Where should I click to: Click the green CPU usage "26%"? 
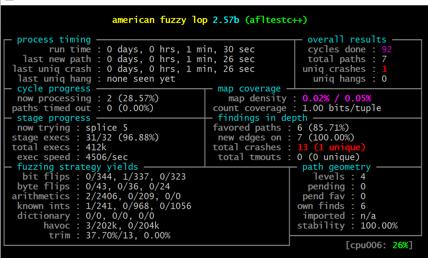click(x=400, y=245)
